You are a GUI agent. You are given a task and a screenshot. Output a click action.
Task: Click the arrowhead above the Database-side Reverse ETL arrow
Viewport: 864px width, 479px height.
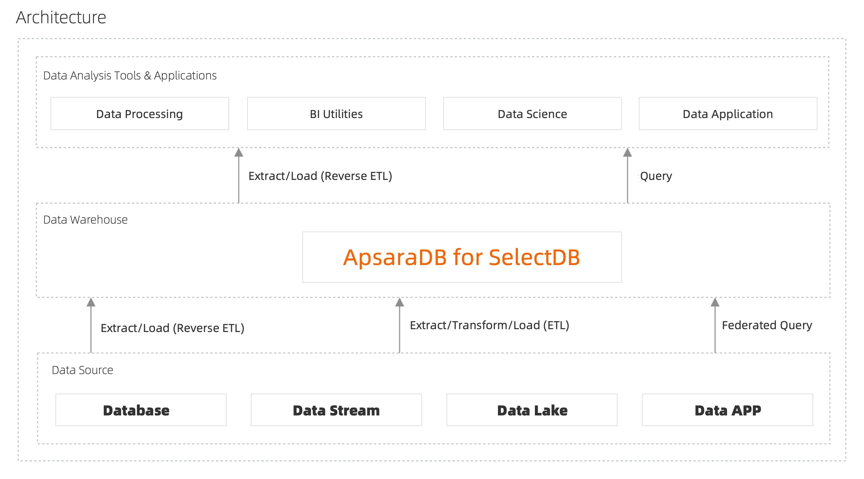(91, 302)
